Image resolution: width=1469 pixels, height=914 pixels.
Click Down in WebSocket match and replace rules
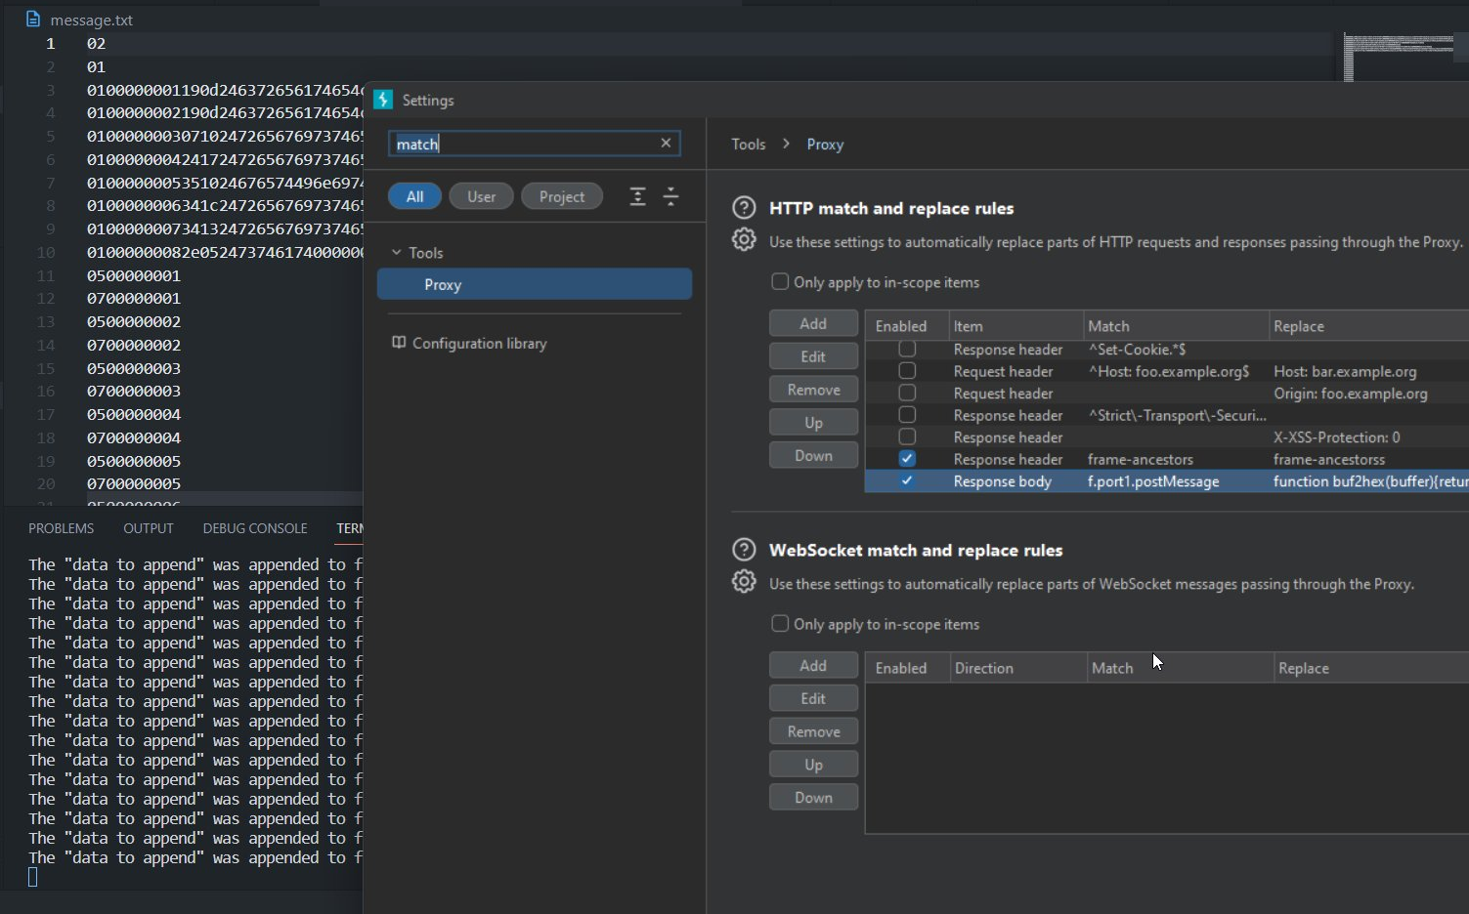(x=813, y=797)
